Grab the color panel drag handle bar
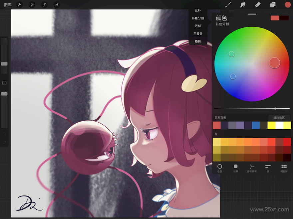The height and width of the screenshot is (219, 293). (252, 14)
